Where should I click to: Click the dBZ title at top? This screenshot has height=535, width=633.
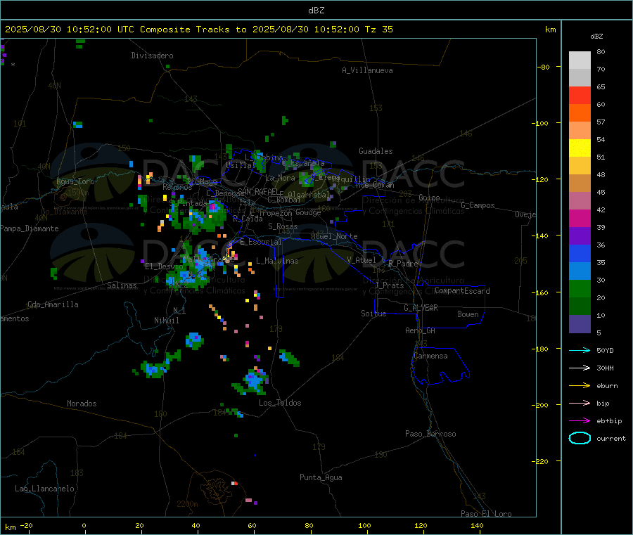pyautogui.click(x=316, y=11)
